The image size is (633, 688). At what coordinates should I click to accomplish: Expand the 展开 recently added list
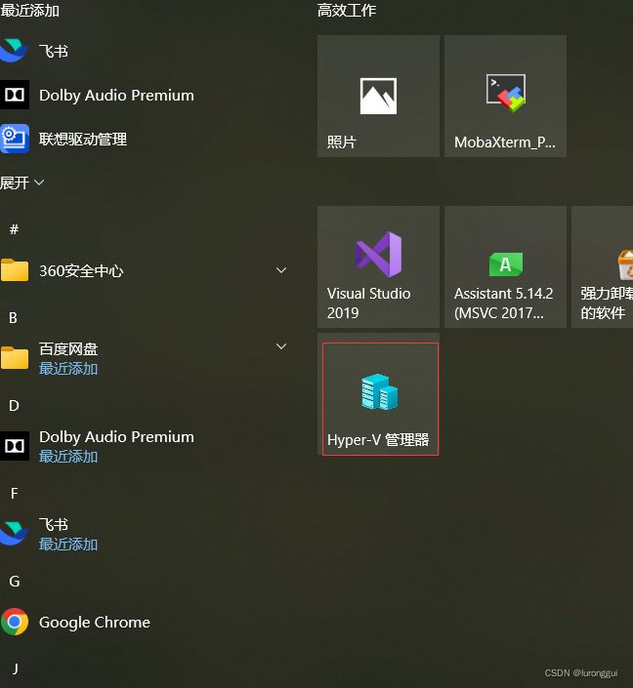[21, 182]
